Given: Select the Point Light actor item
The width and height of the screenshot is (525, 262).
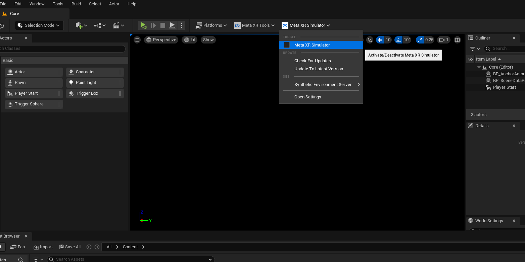Looking at the screenshot, I should [x=95, y=83].
